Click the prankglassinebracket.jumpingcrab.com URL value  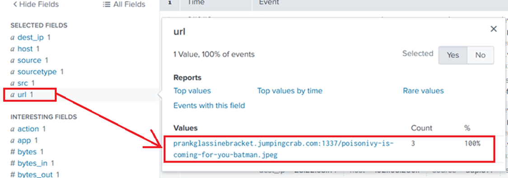click(x=284, y=149)
